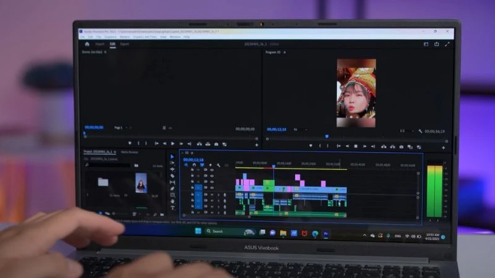The width and height of the screenshot is (495, 278).
Task: Click the New Bin icon in the Project panel
Action: [x=162, y=214]
